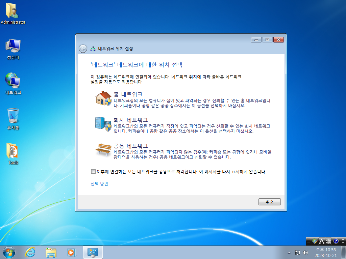346x259 pixels.
Task: Click the 공용 네트워크 heading
Action: click(131, 146)
